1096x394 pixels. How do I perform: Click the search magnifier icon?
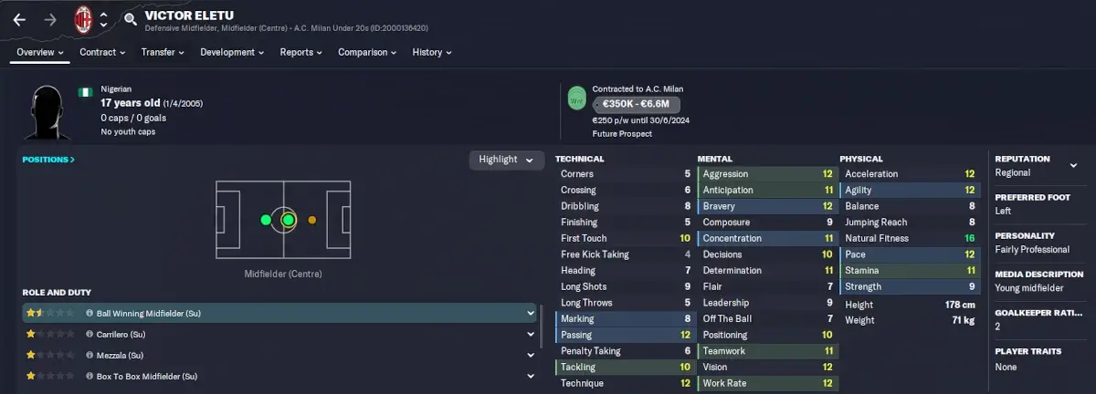[x=131, y=18]
